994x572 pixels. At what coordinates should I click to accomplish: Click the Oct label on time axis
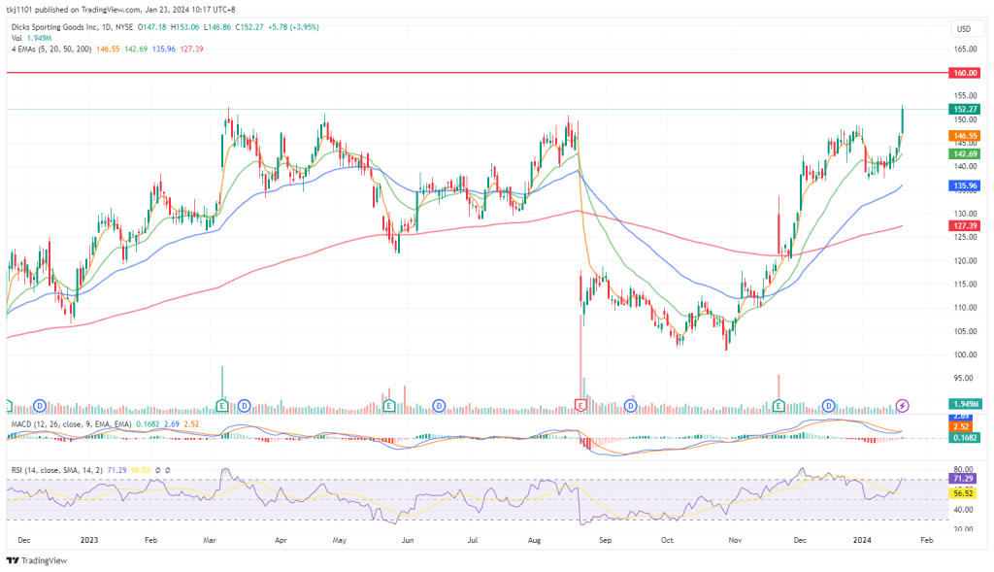click(x=667, y=540)
